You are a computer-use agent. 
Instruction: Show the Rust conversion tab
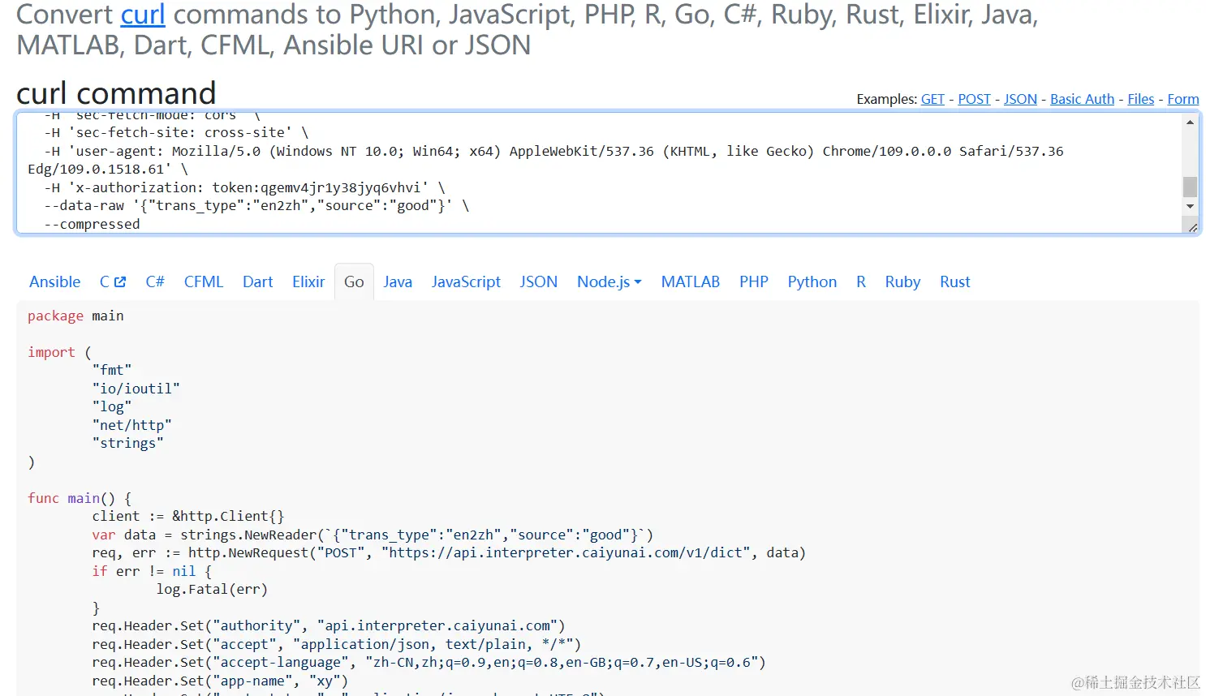[x=954, y=282]
